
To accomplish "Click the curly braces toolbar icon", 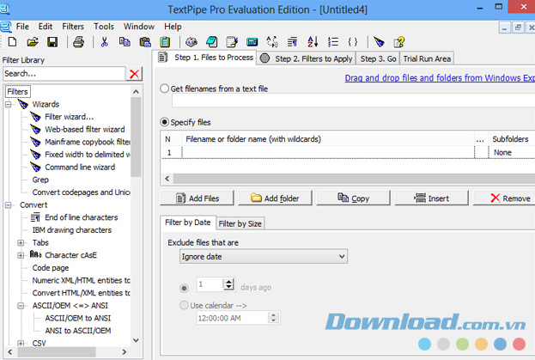I will pyautogui.click(x=353, y=42).
